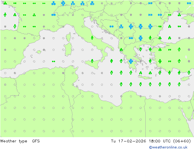Click the green shower symbol over central Italy
Image resolution: width=194 pixels, height=150 pixels.
pyautogui.click(x=92, y=38)
